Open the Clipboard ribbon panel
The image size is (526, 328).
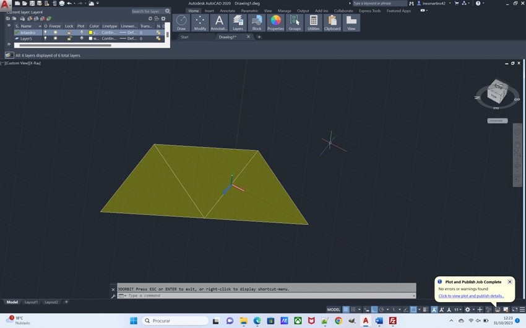coord(332,23)
